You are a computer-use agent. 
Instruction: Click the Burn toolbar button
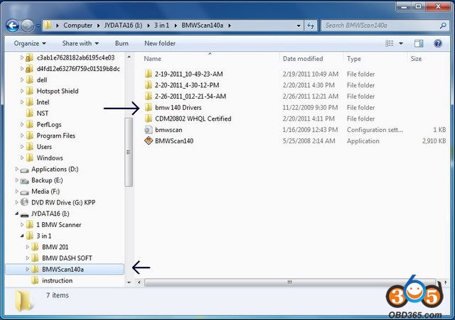(x=122, y=43)
